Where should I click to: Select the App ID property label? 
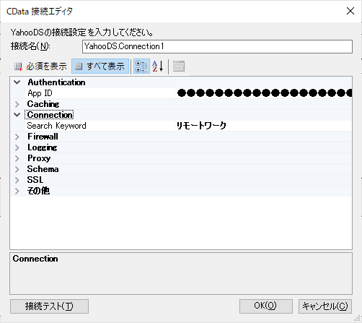pos(40,93)
